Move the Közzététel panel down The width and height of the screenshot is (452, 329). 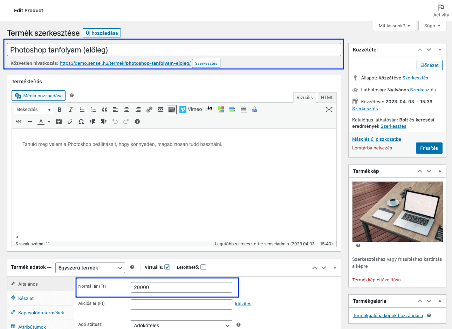click(x=429, y=50)
